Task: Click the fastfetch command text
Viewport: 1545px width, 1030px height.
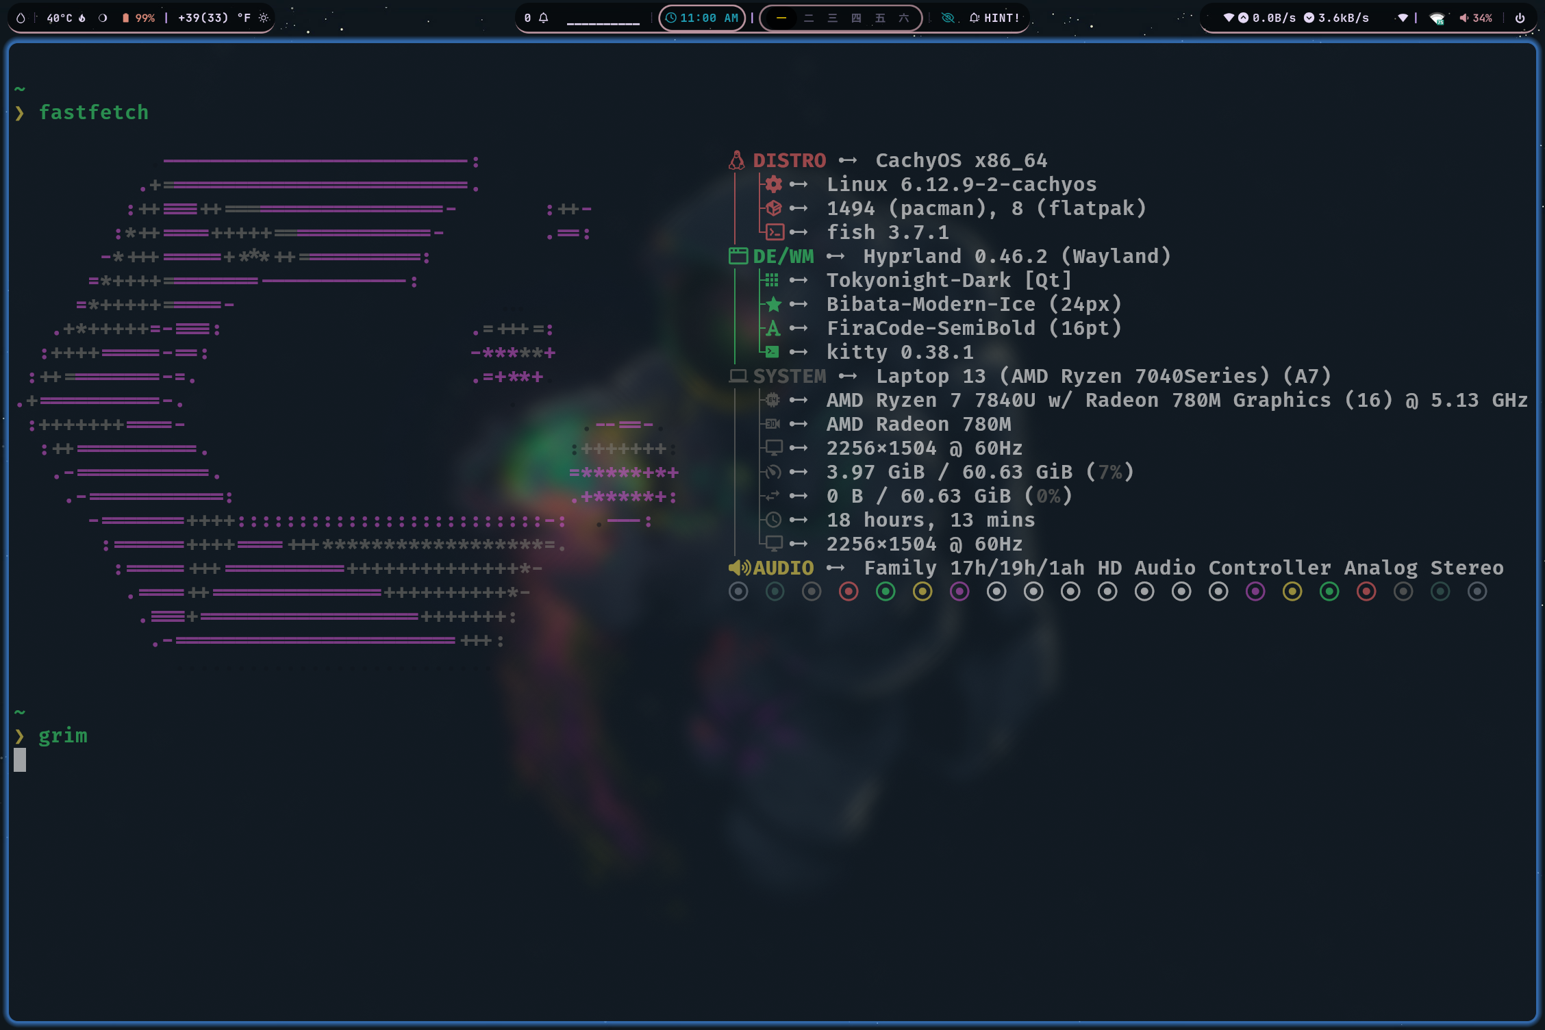Action: coord(94,112)
